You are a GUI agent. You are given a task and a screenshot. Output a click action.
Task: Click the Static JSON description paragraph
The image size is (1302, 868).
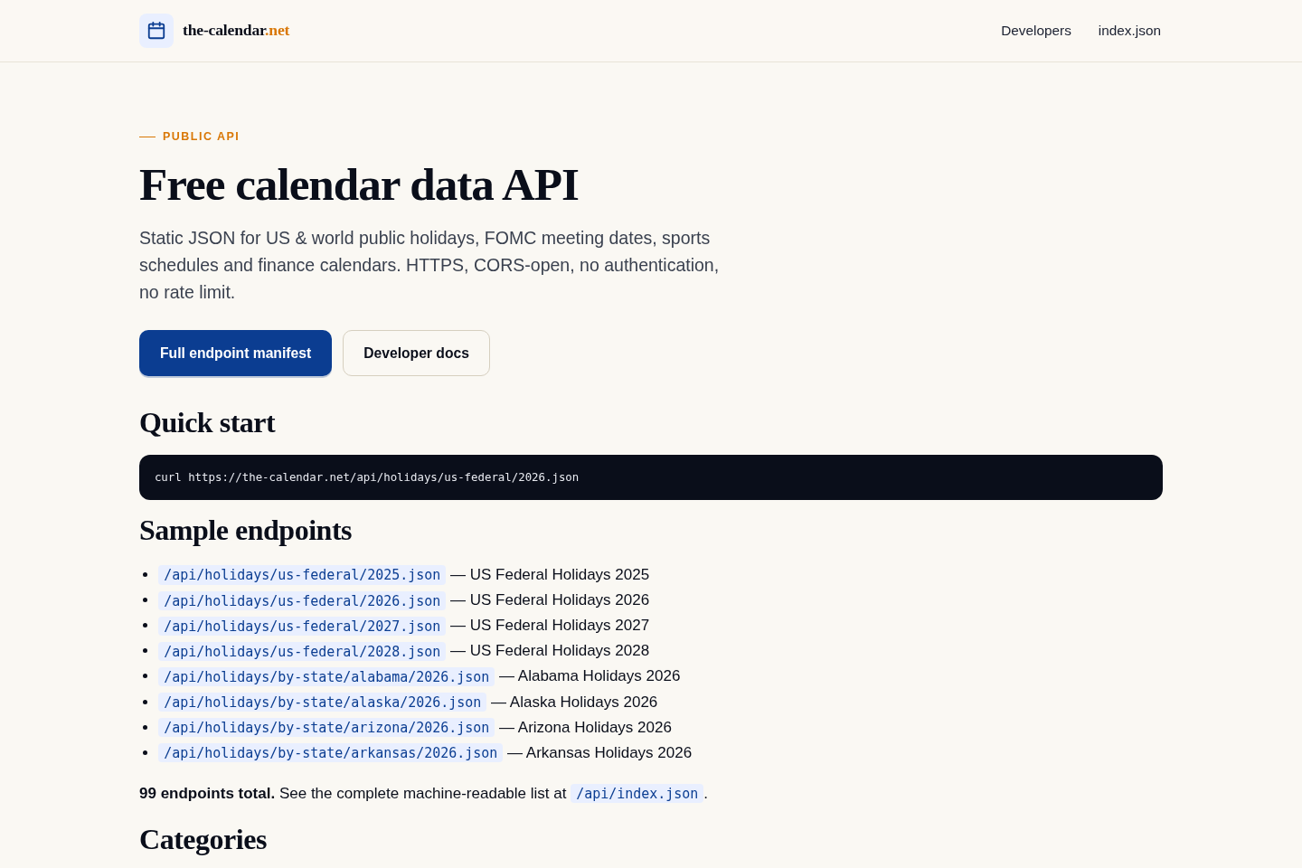click(429, 265)
